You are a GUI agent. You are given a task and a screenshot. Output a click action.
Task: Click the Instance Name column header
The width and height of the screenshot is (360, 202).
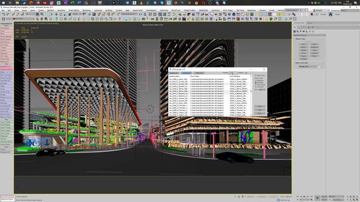tap(174, 76)
